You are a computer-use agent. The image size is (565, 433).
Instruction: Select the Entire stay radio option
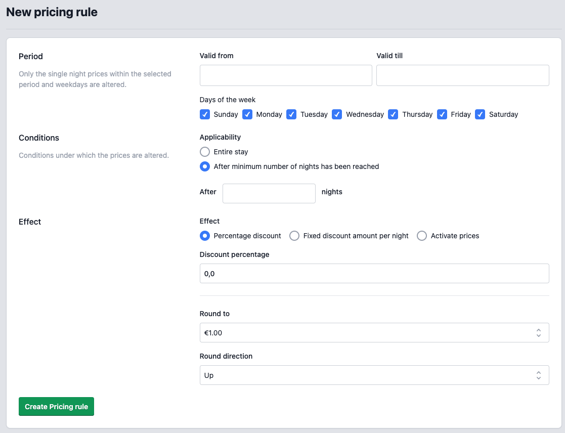point(205,152)
